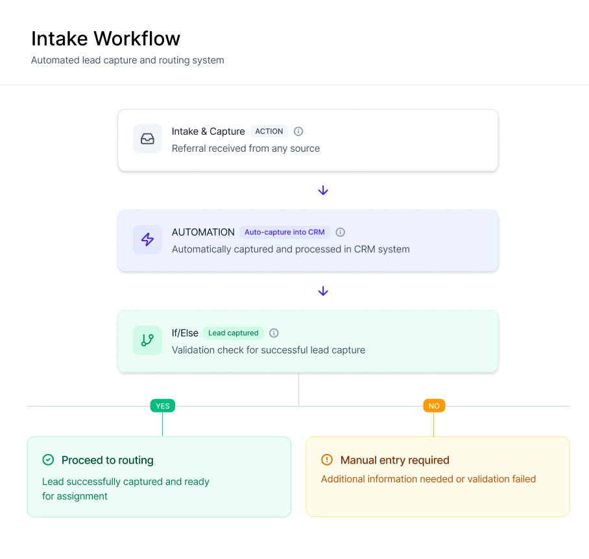Open the Auto-capture into CRM badge
This screenshot has width=589, height=559.
285,232
